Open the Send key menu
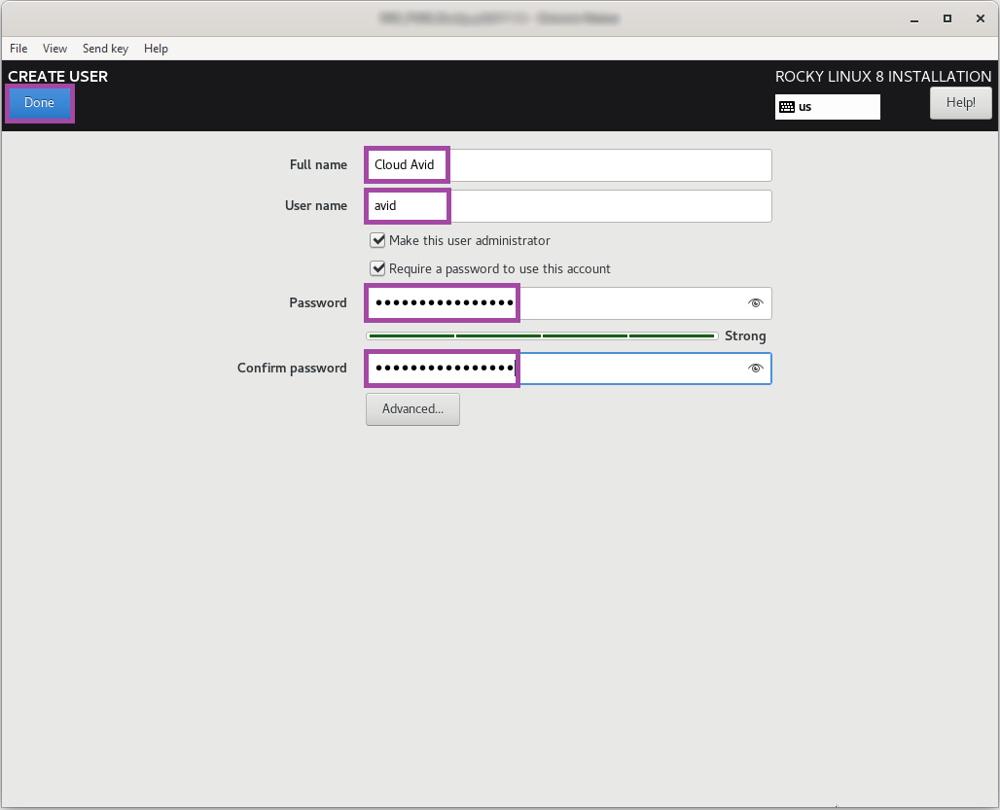This screenshot has height=810, width=1000. [105, 49]
